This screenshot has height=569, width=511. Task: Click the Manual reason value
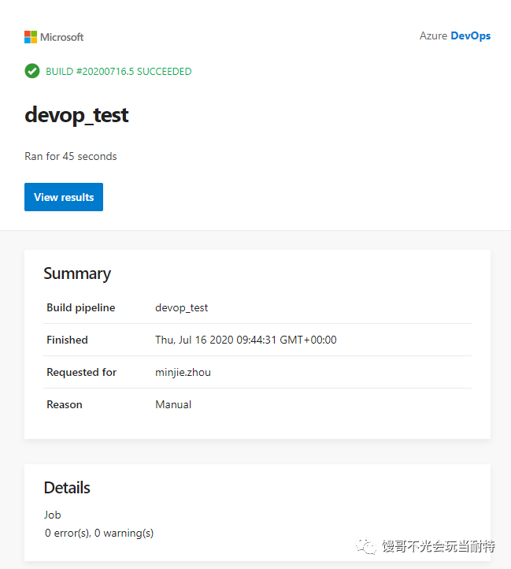[x=173, y=404]
